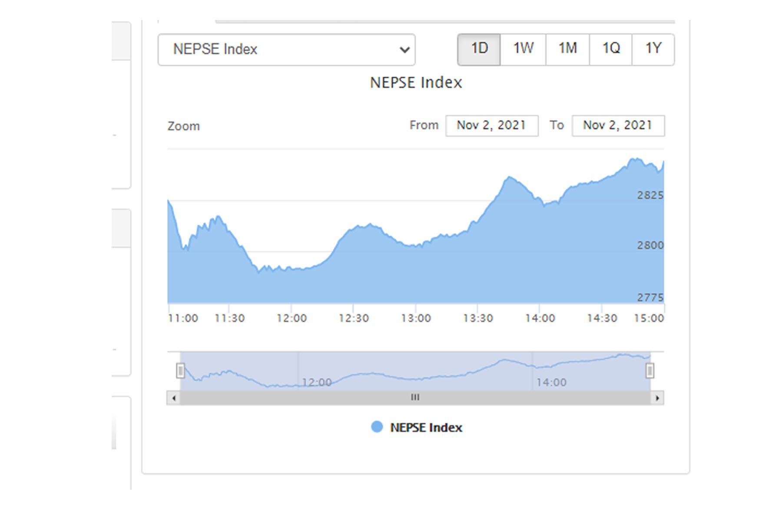Select the 1D time range tab
The image size is (782, 521).
click(x=479, y=49)
